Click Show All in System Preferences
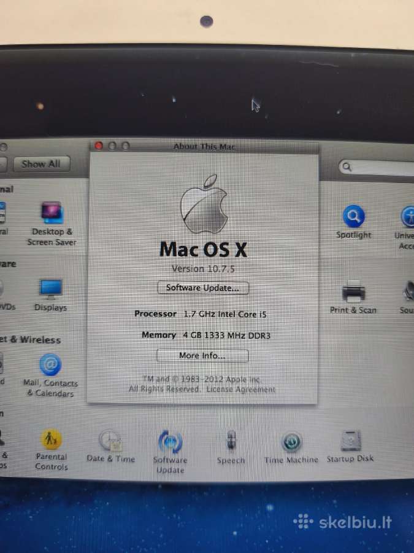Image resolution: width=414 pixels, height=553 pixels. click(42, 164)
